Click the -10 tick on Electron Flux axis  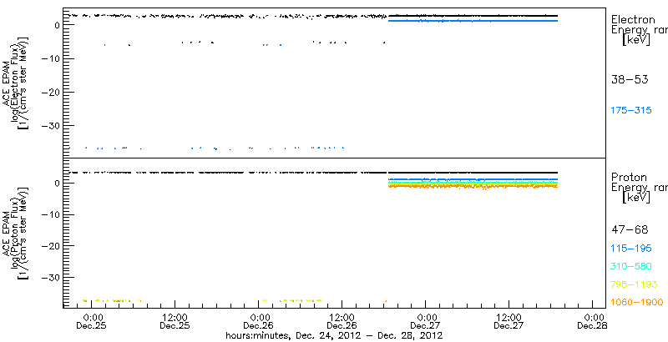point(49,58)
